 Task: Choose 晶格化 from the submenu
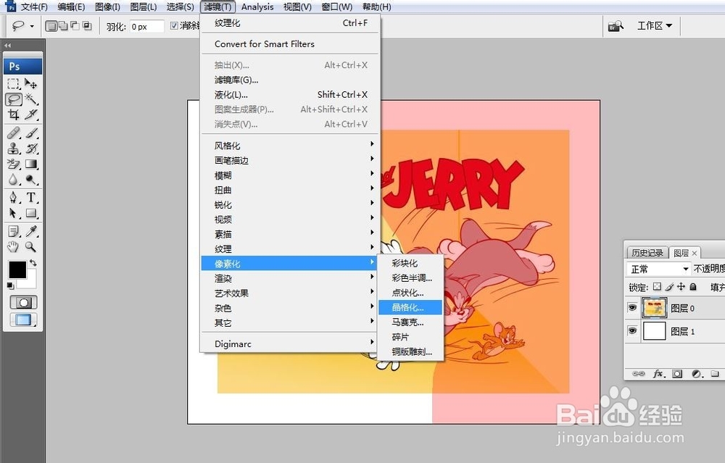(410, 307)
